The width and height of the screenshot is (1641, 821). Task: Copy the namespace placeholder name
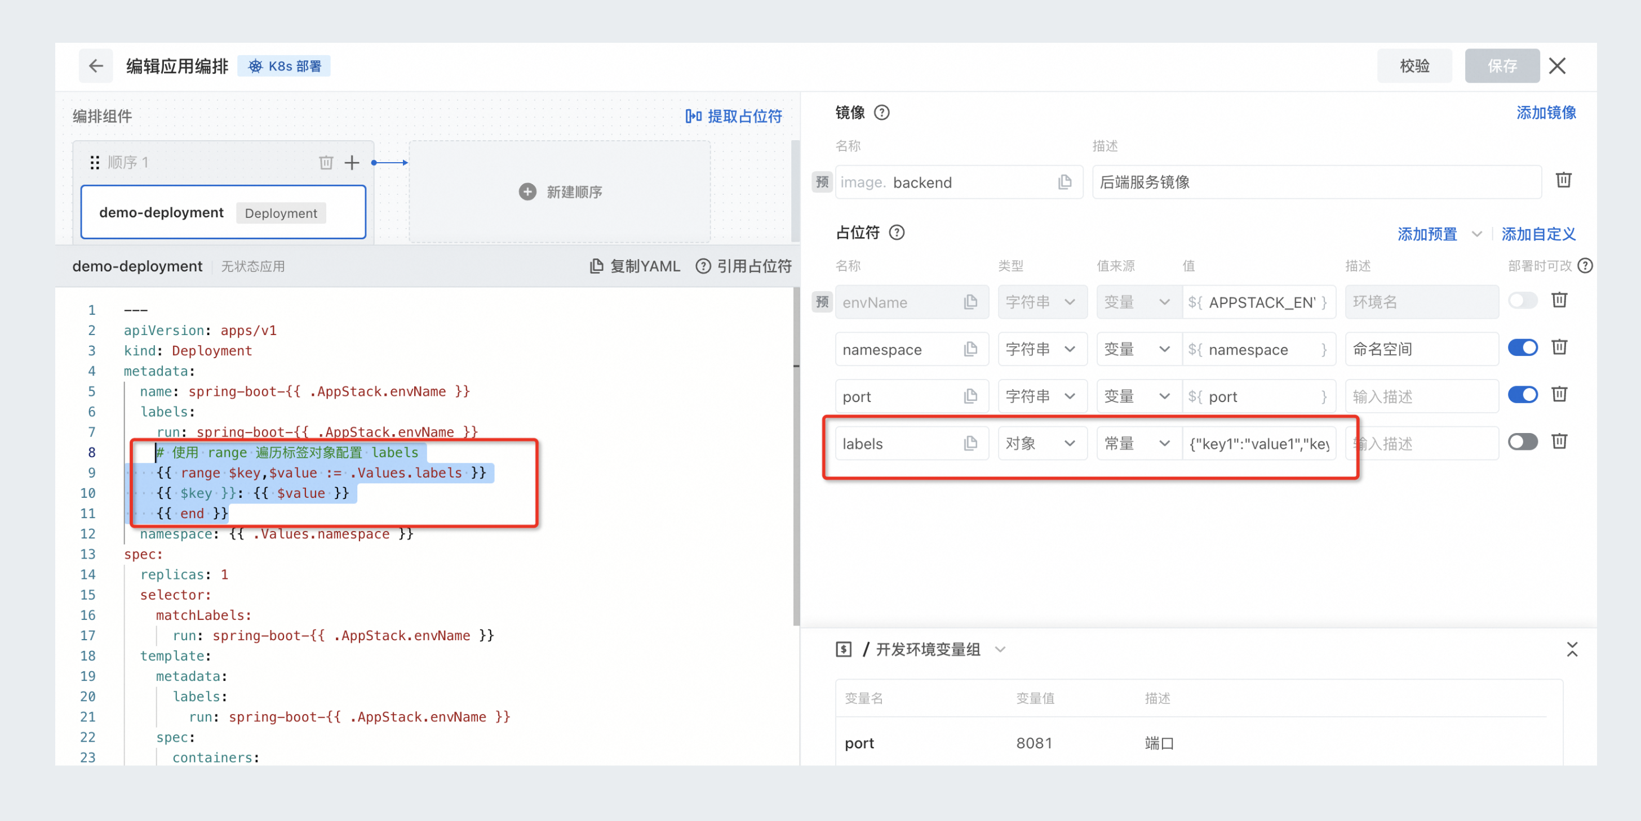tap(970, 349)
